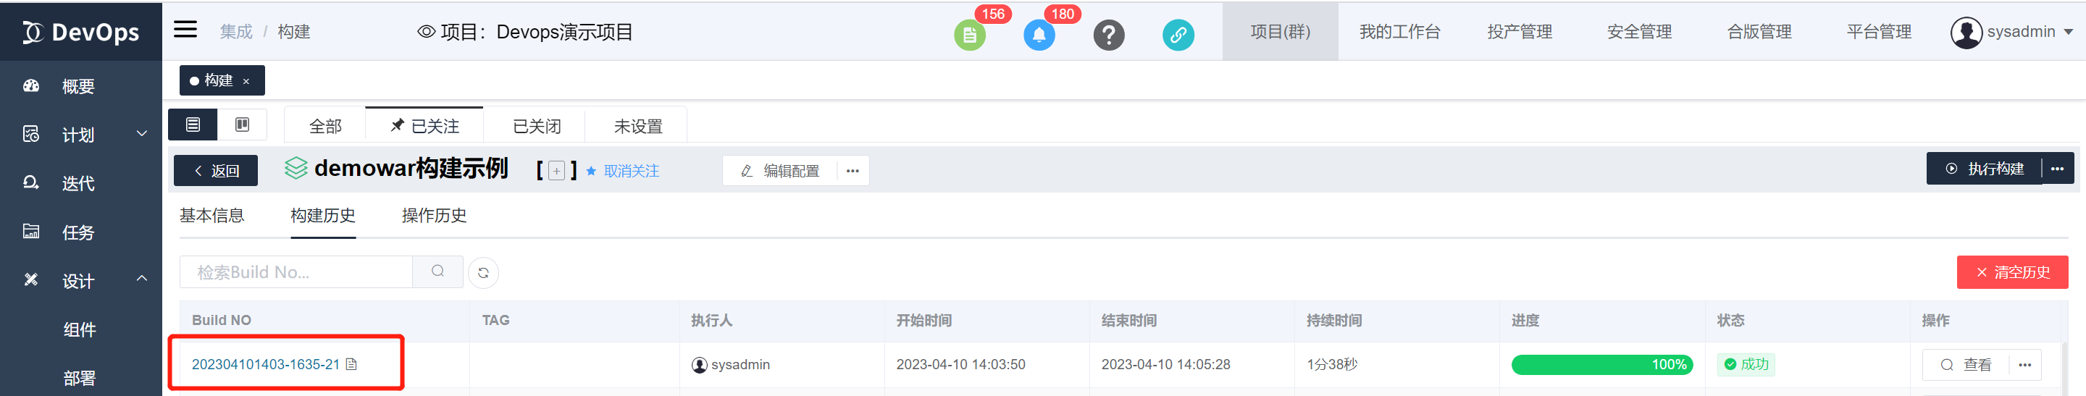2086x396 pixels.
Task: Click the 100% green progress bar
Action: point(1601,365)
